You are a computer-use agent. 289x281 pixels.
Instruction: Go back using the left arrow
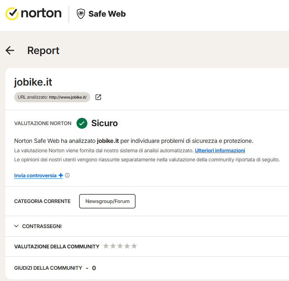tap(10, 50)
